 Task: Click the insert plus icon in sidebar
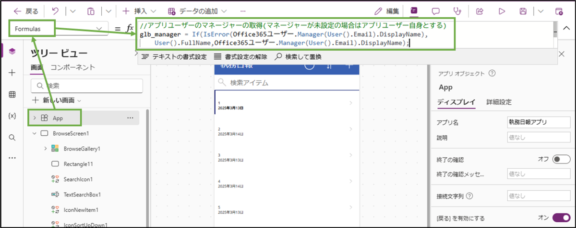12,73
